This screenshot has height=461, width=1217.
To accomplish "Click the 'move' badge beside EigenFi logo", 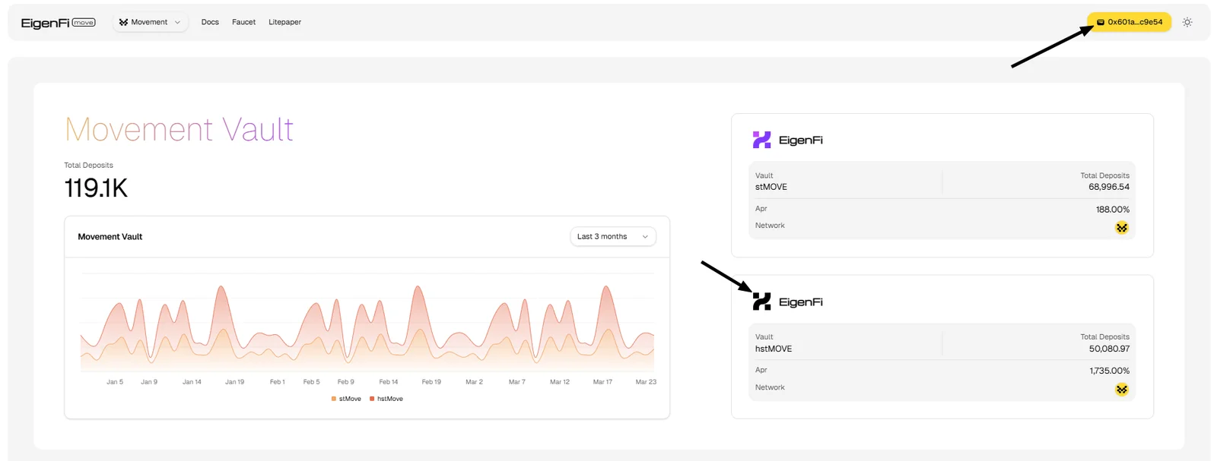I will [x=84, y=23].
